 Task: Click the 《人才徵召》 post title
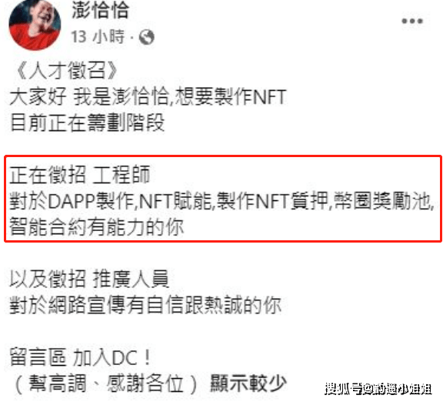(66, 70)
